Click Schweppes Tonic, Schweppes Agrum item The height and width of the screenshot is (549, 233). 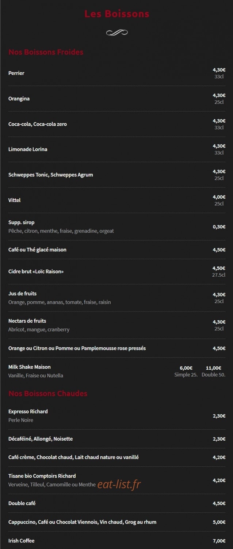pyautogui.click(x=51, y=175)
